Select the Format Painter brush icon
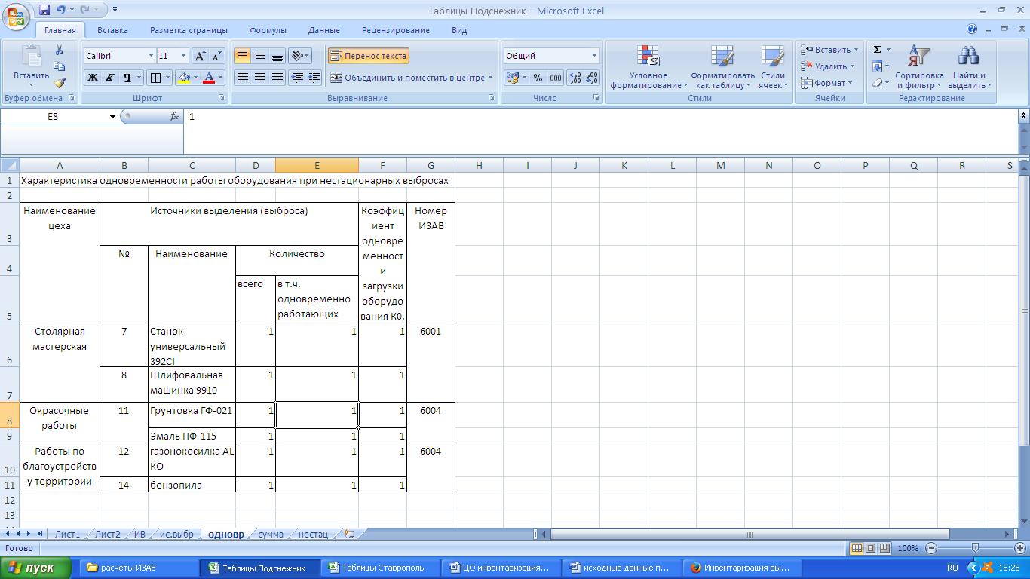Image resolution: width=1030 pixels, height=579 pixels. pos(60,83)
